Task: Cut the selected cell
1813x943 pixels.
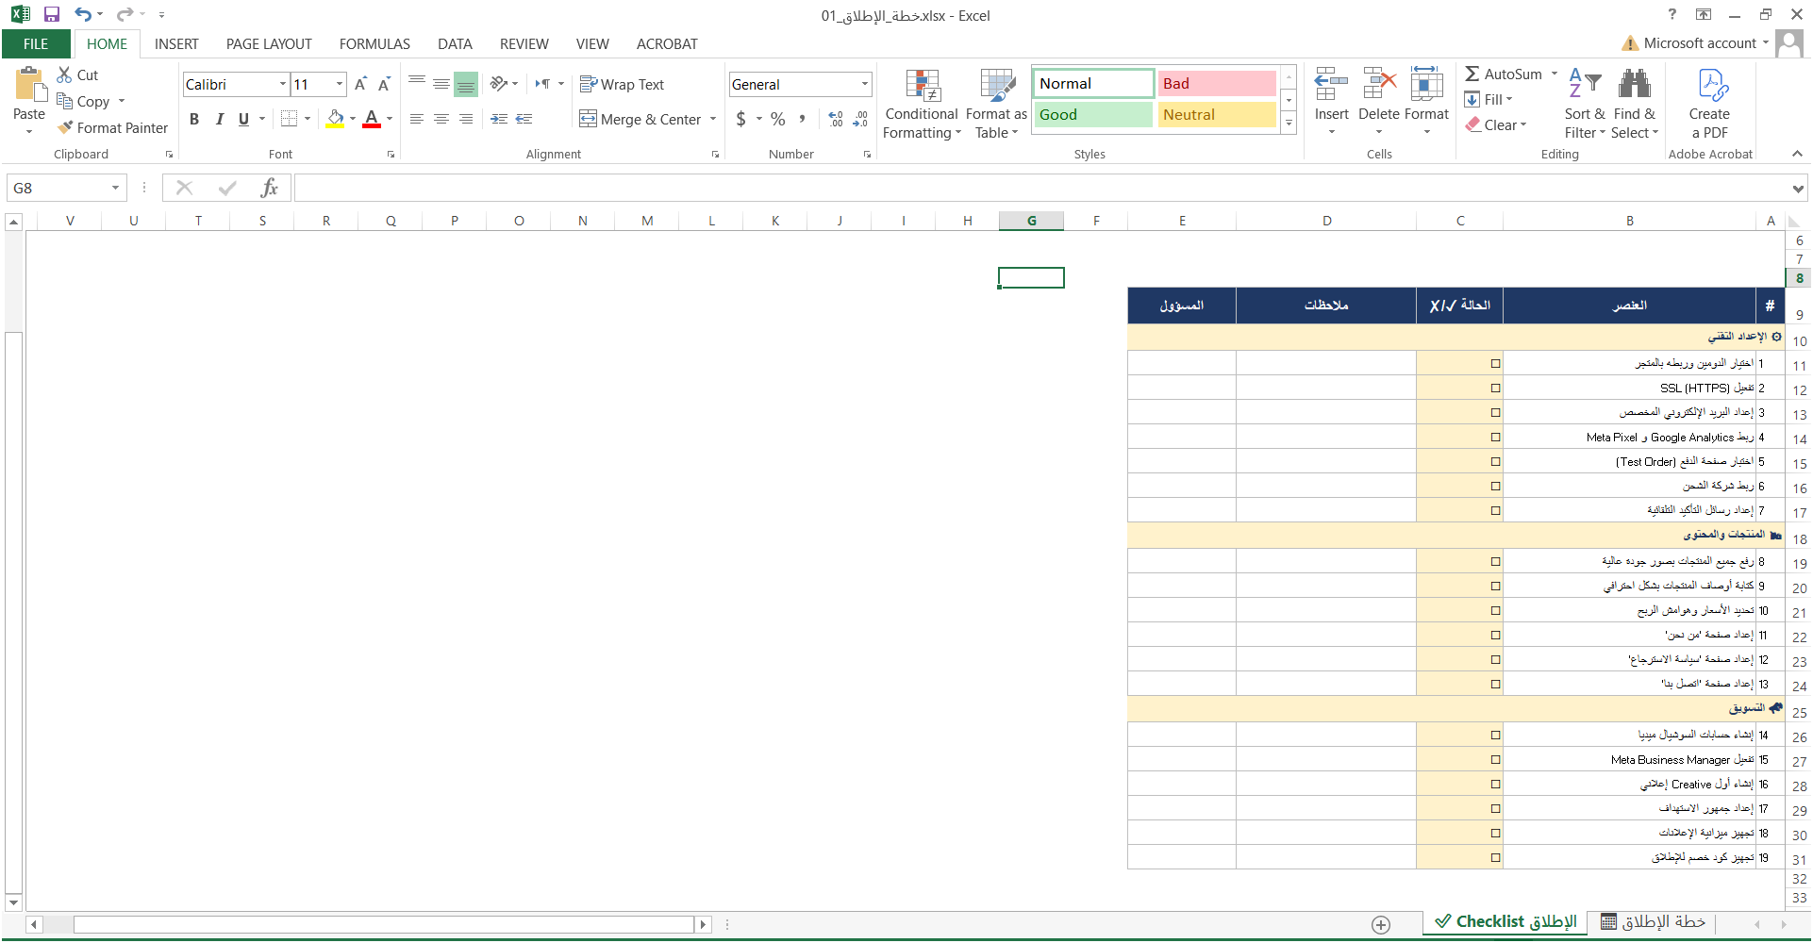Action: click(x=77, y=74)
